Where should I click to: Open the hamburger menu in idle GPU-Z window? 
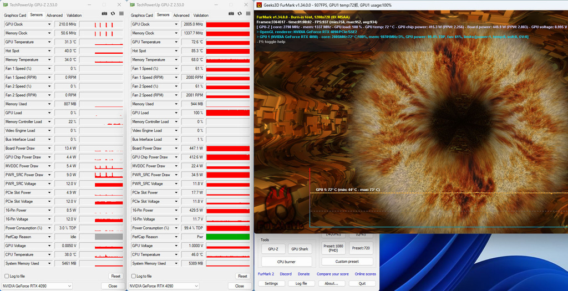point(121,14)
